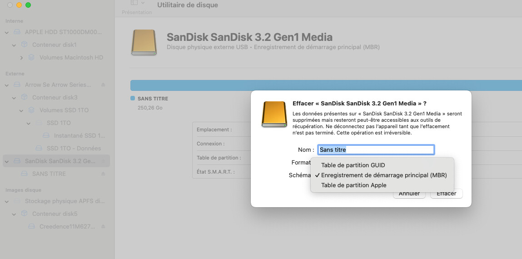Click the SanDisk SanDisk 3.2 Gen1 Media heading
Image resolution: width=522 pixels, height=259 pixels.
pos(250,37)
